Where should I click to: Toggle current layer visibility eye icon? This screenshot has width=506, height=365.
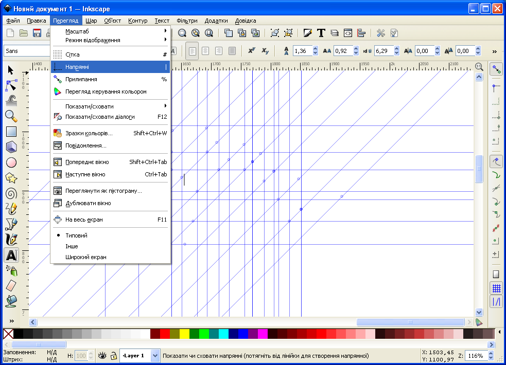[x=102, y=356]
